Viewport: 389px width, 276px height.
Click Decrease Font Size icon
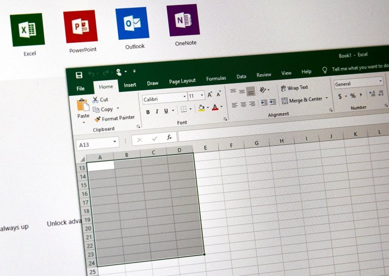pos(218,94)
